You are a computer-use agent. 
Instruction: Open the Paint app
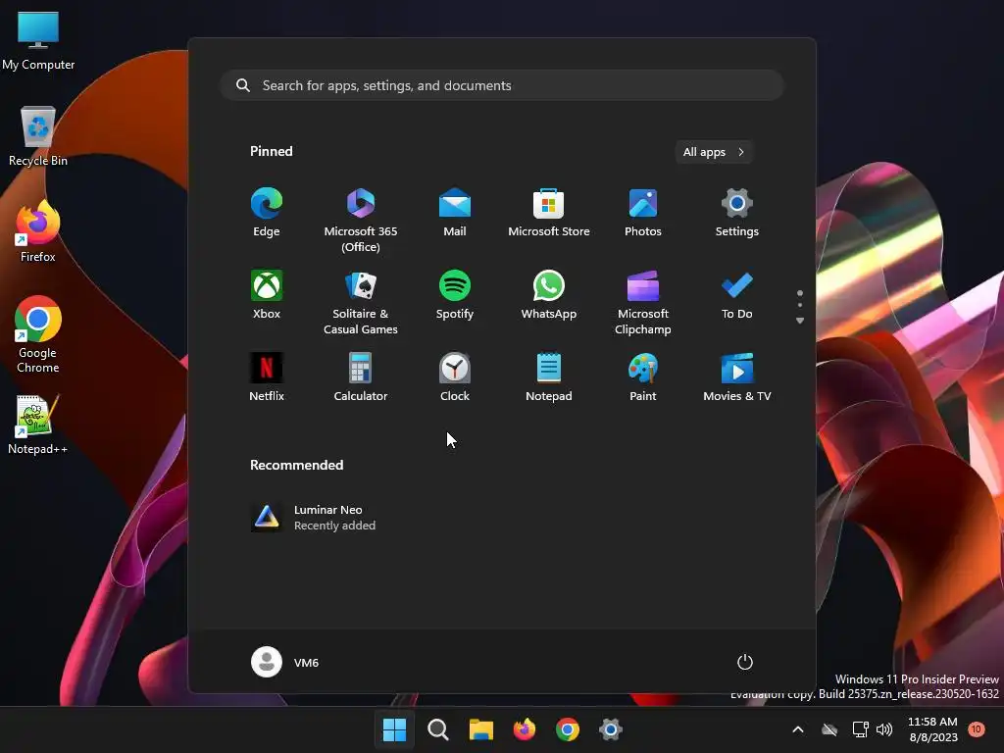[643, 377]
